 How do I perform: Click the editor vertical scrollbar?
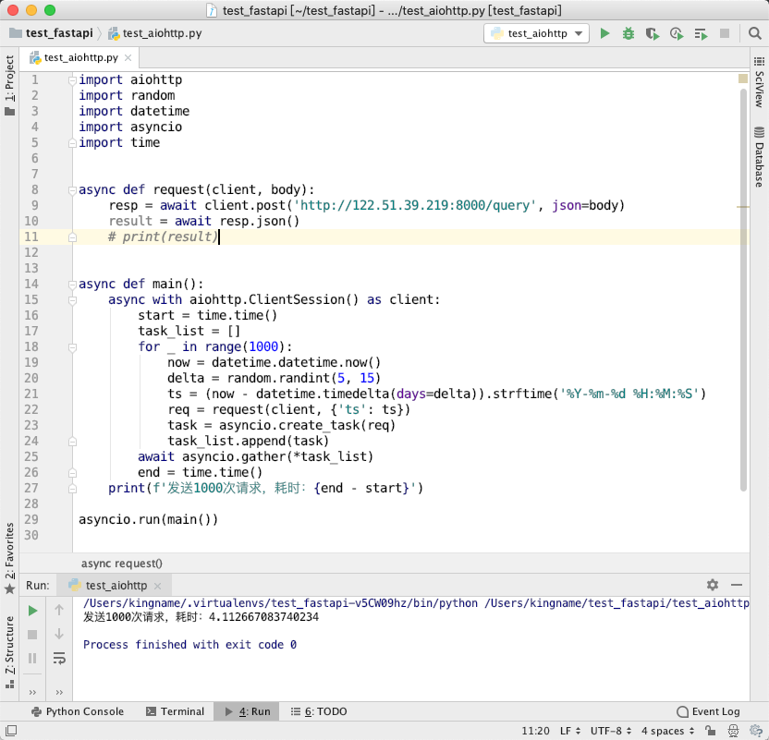743,289
